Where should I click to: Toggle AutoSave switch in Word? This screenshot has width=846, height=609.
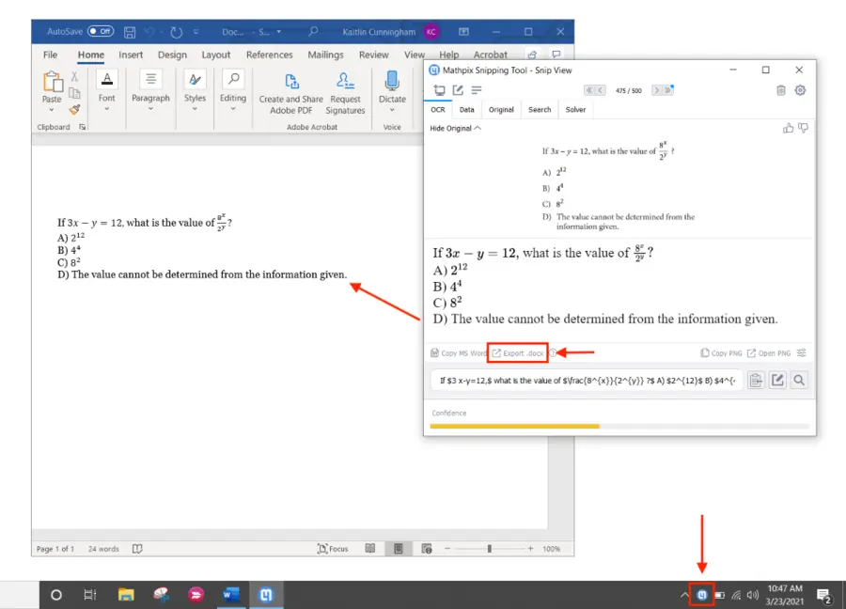click(101, 31)
